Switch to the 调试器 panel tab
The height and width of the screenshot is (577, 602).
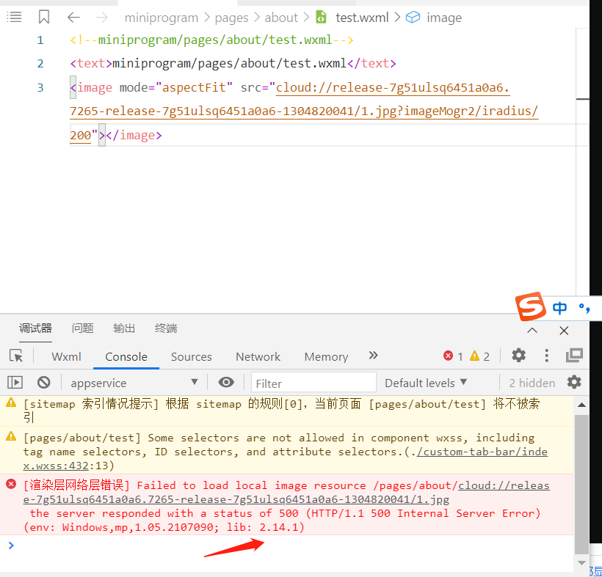(x=35, y=328)
